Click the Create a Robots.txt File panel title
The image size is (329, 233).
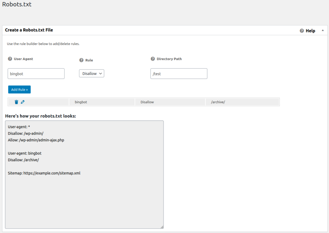pyautogui.click(x=29, y=30)
